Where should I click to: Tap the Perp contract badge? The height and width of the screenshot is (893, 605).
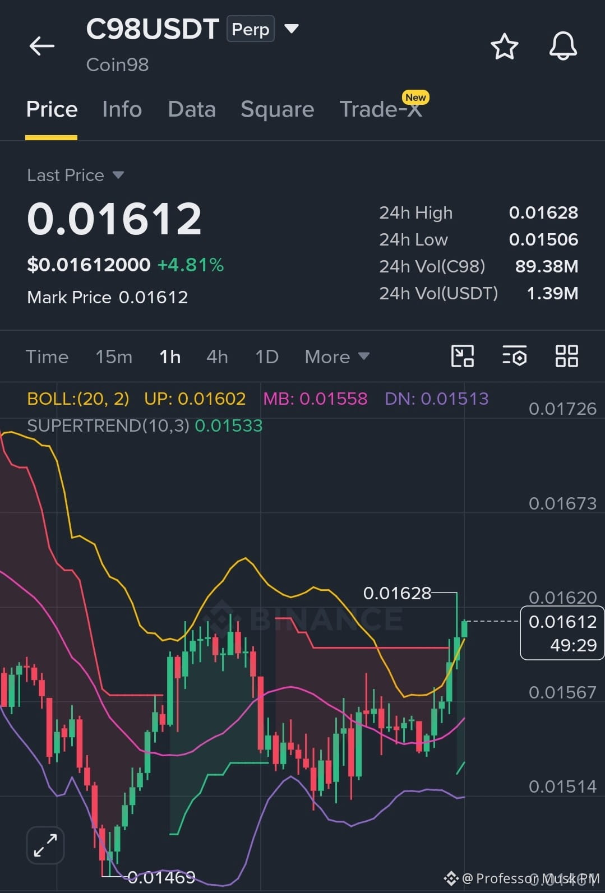coord(250,29)
